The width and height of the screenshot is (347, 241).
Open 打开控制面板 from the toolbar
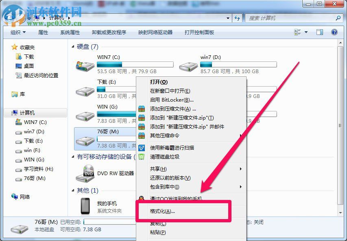pos(199,32)
